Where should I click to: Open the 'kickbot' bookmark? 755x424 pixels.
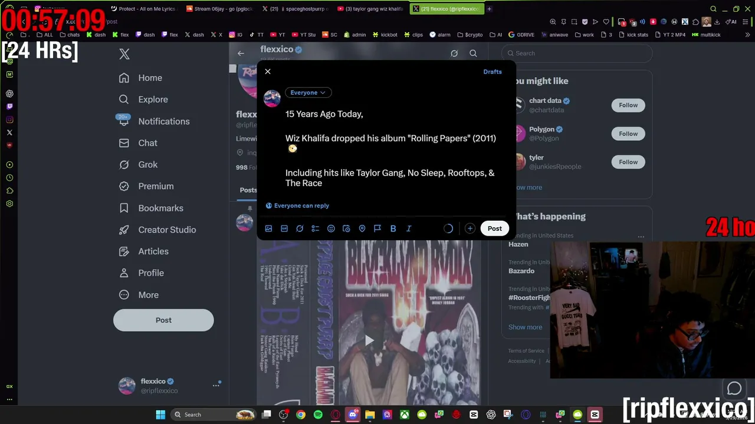point(385,35)
